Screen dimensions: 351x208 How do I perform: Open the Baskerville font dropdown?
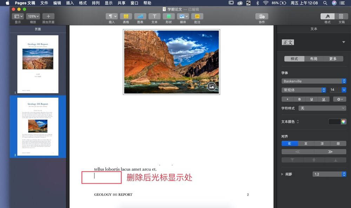point(314,81)
